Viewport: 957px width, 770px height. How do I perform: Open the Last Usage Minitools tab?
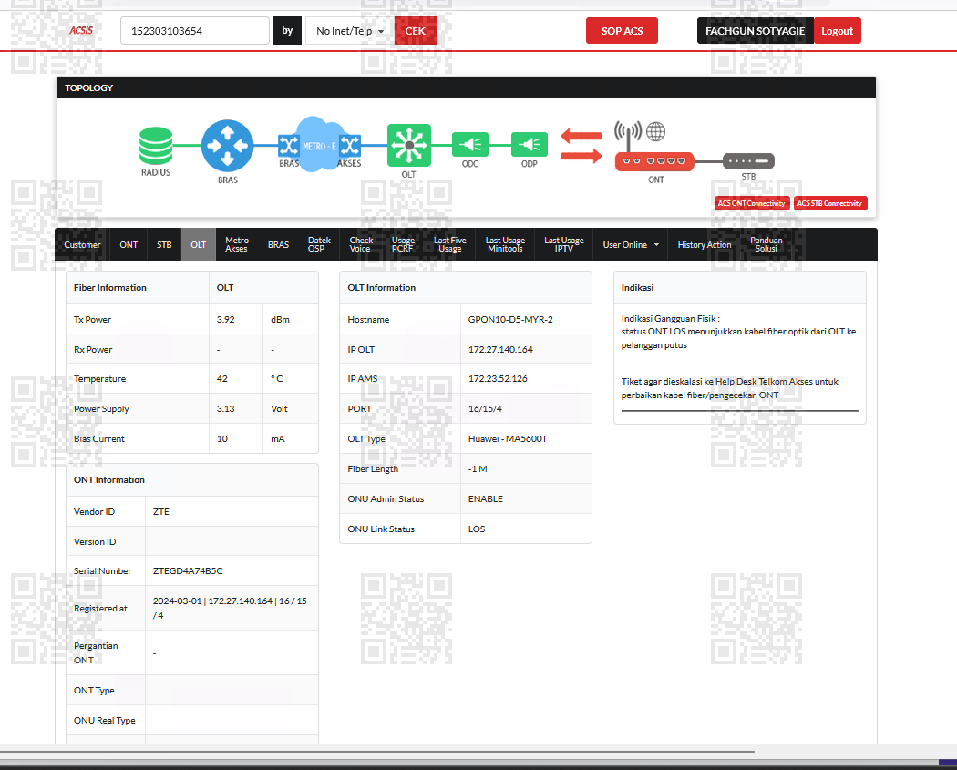tap(505, 244)
